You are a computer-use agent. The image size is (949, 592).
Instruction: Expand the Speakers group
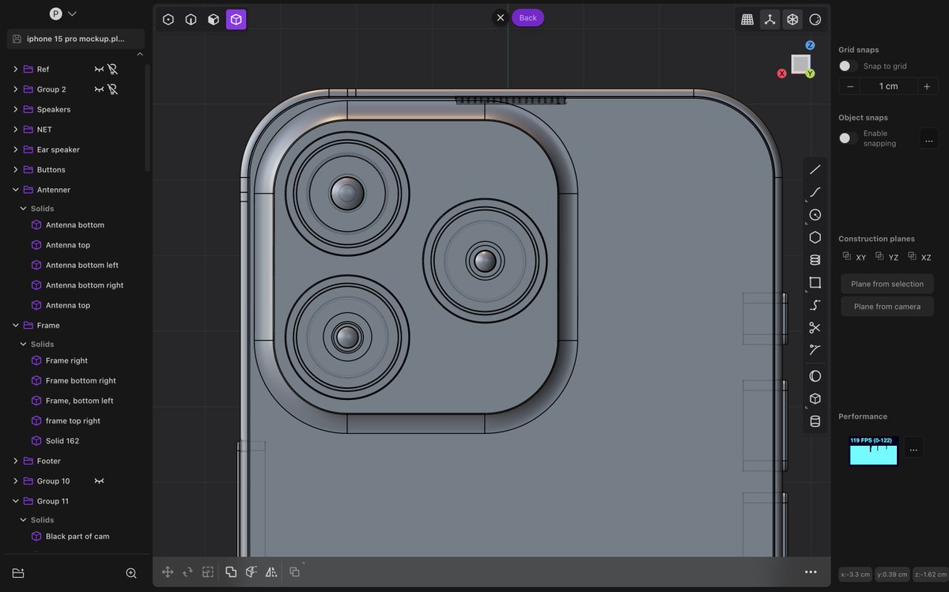coord(16,110)
